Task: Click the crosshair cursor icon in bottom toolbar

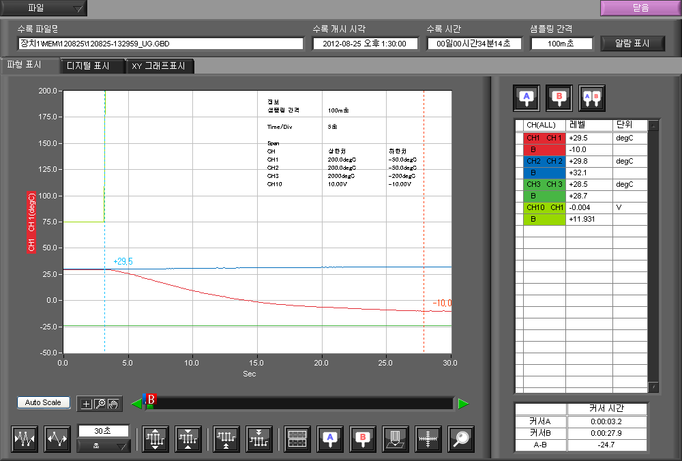Action: click(428, 439)
